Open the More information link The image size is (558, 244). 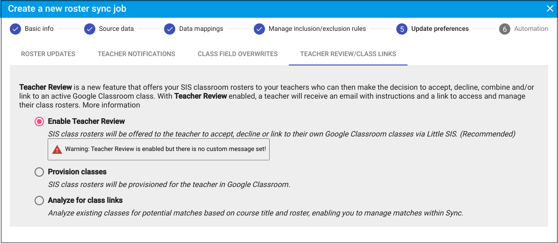point(111,105)
